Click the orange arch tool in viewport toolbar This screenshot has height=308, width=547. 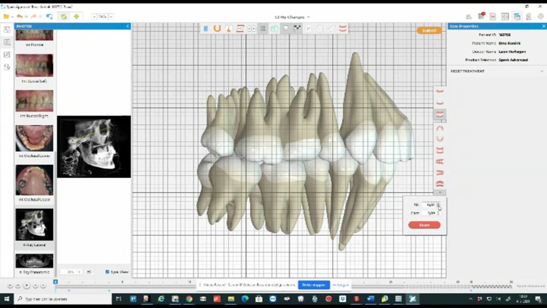tap(217, 28)
